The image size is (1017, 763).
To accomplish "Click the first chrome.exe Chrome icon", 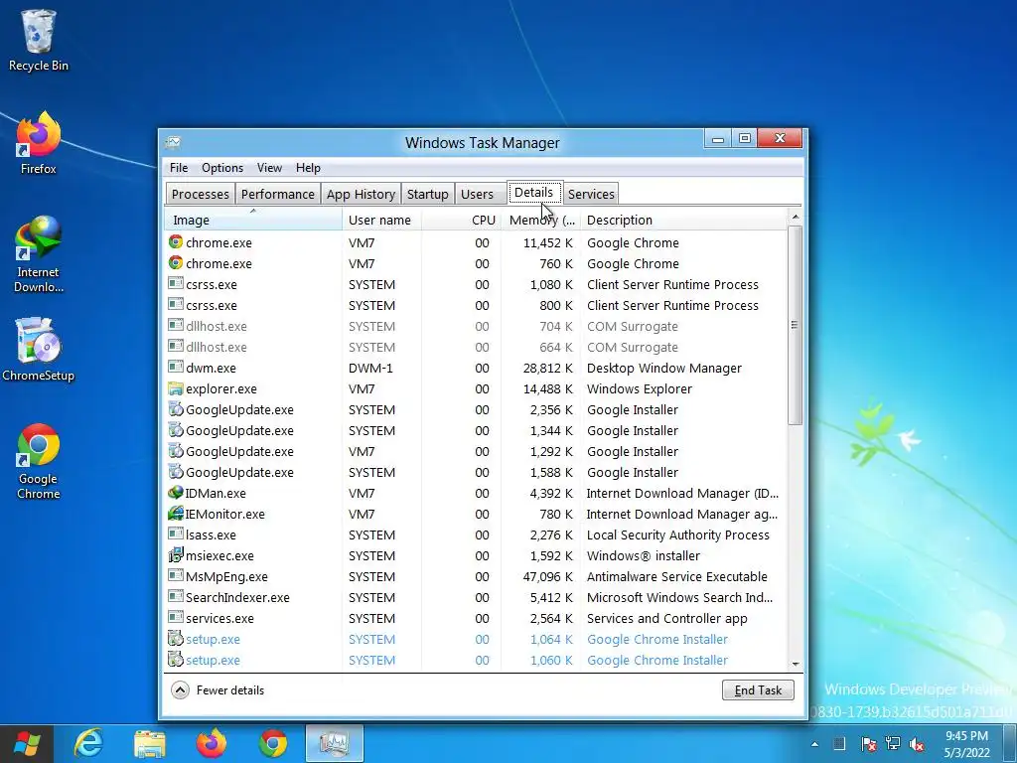I will [x=175, y=242].
